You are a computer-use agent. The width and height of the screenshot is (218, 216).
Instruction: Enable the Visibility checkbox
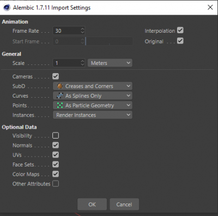tap(56, 135)
